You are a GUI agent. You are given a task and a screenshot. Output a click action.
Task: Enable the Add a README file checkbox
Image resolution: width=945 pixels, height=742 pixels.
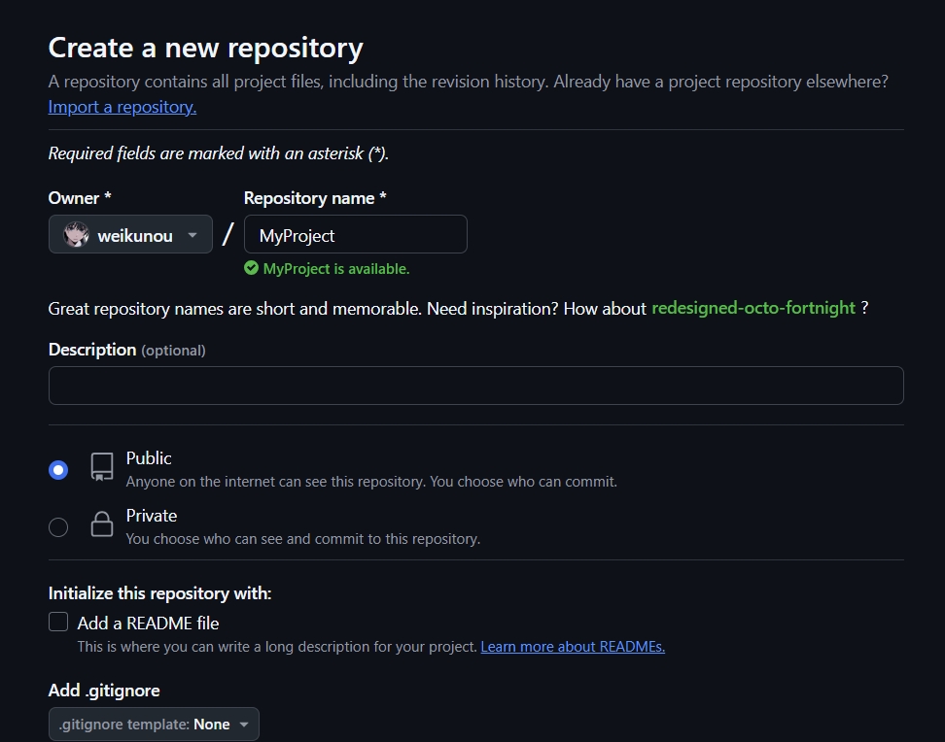point(58,622)
